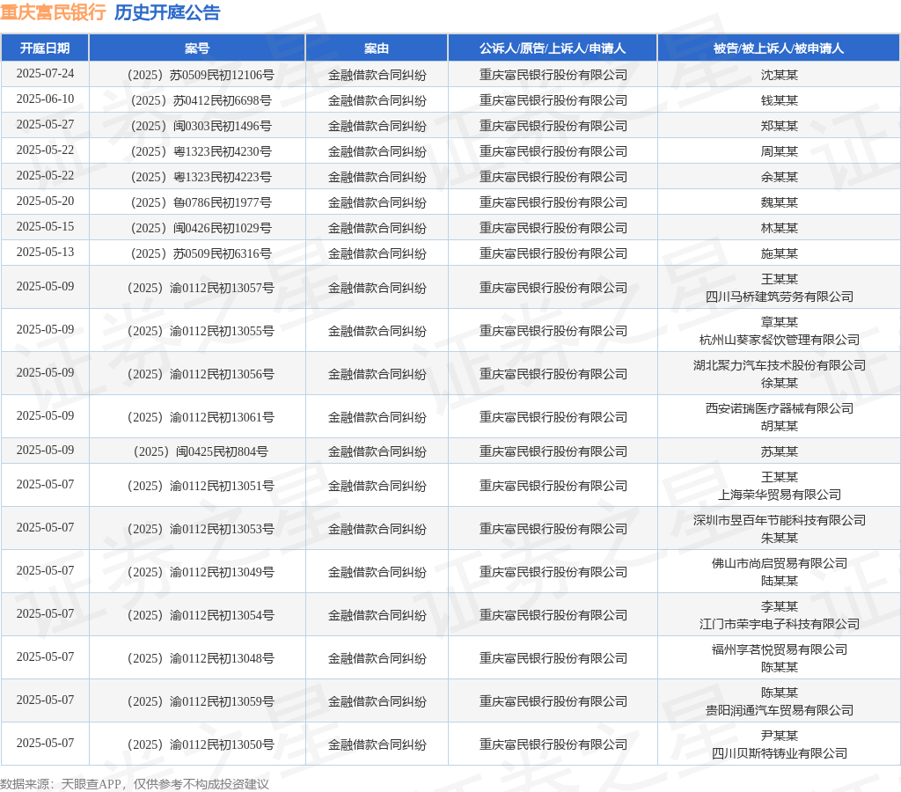The image size is (901, 792).
Task: Click case number (2025)粤1323民初4230号
Action: [x=200, y=151]
